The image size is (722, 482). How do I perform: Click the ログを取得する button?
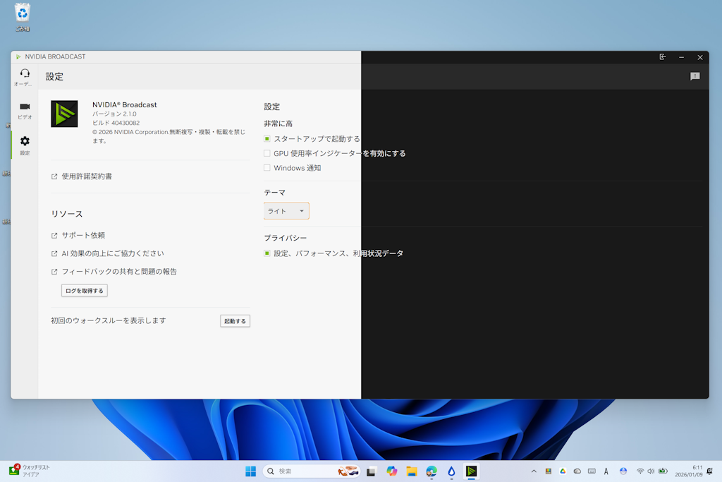84,290
